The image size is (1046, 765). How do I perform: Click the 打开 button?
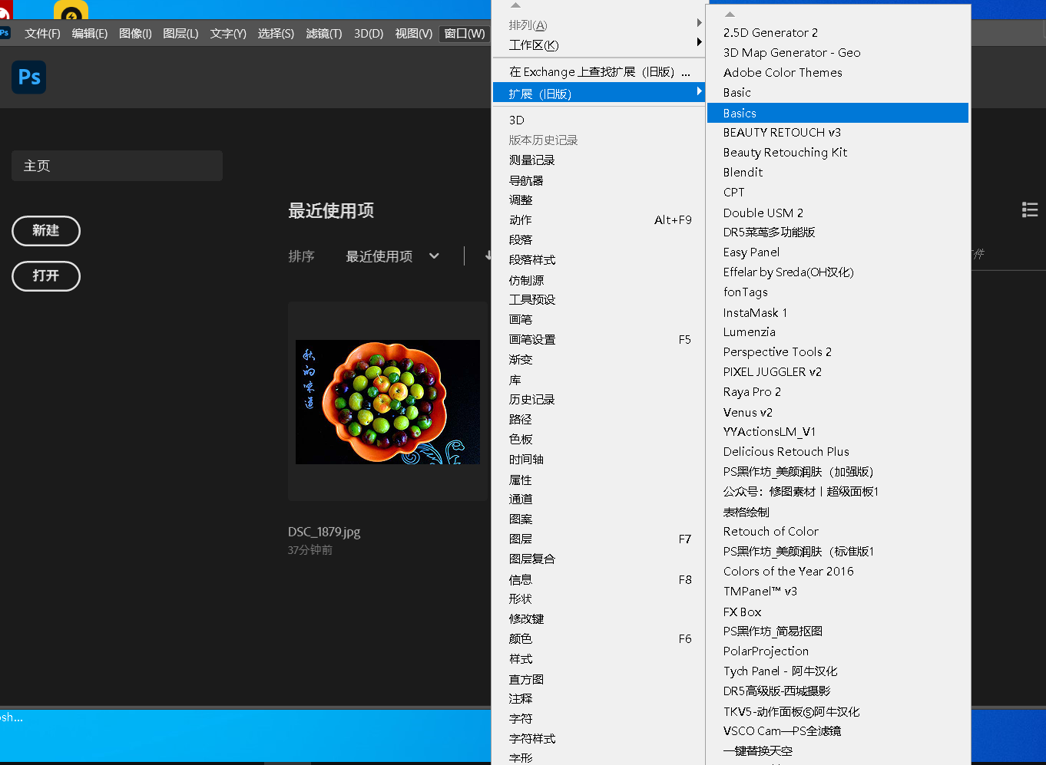pos(45,276)
